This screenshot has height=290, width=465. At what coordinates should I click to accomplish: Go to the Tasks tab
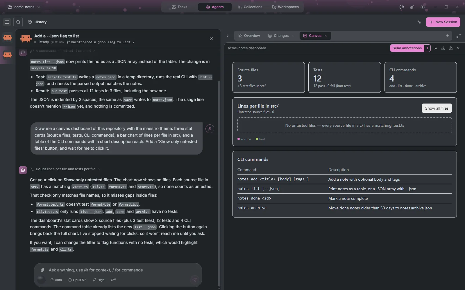[180, 7]
